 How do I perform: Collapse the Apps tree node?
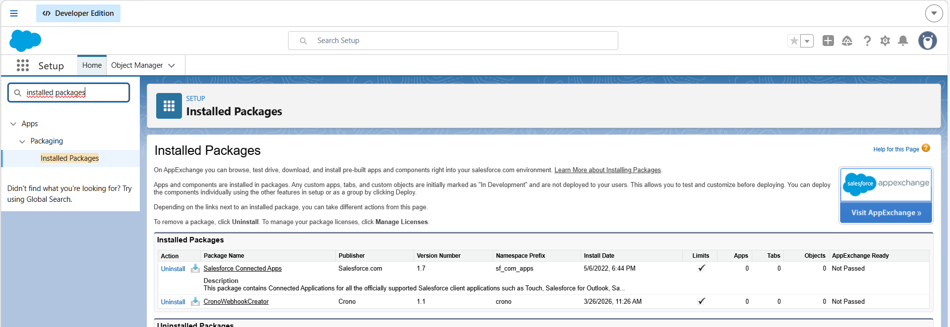pos(13,124)
